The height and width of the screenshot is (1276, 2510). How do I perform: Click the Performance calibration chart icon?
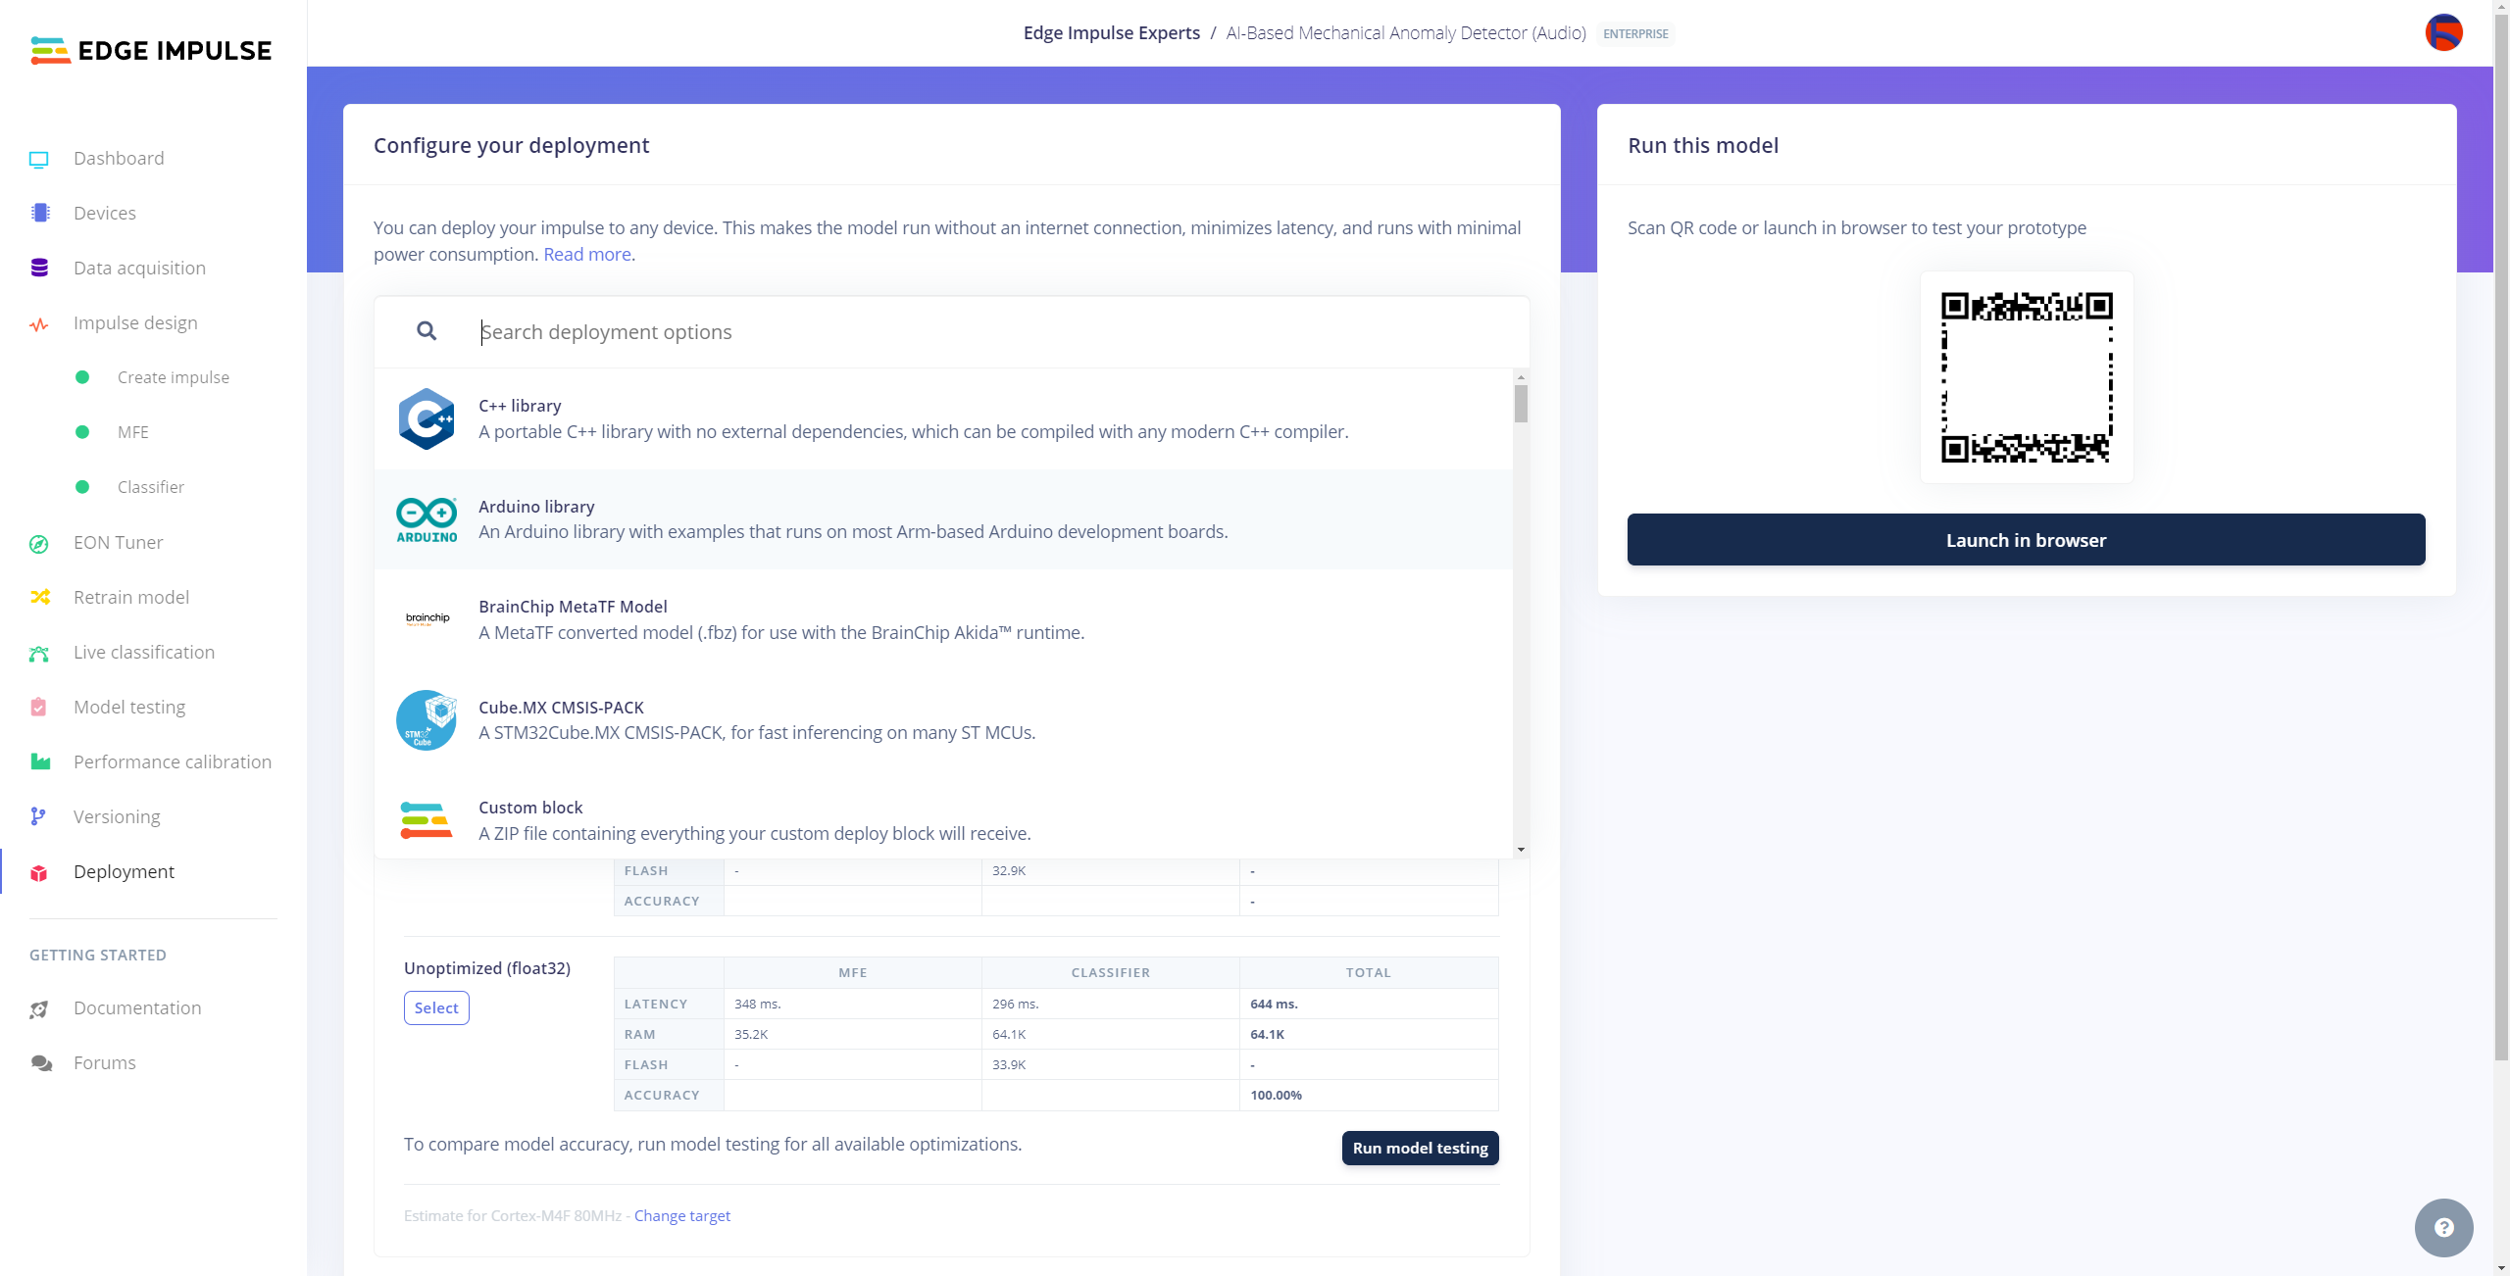[40, 761]
